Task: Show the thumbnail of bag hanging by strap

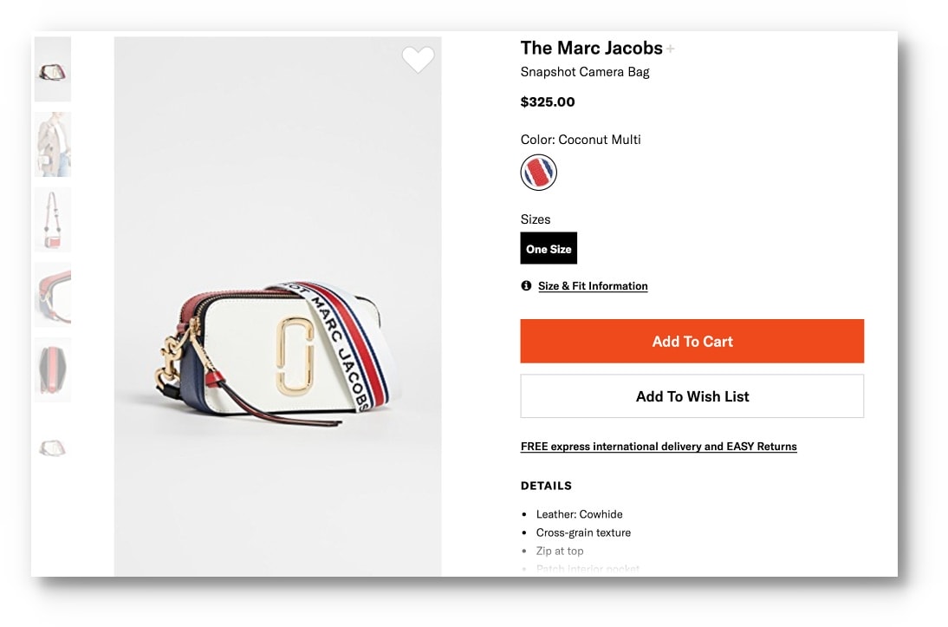Action: pyautogui.click(x=53, y=219)
